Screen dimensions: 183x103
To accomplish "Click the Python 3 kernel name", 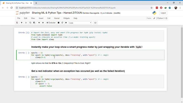I will (x=161, y=18).
